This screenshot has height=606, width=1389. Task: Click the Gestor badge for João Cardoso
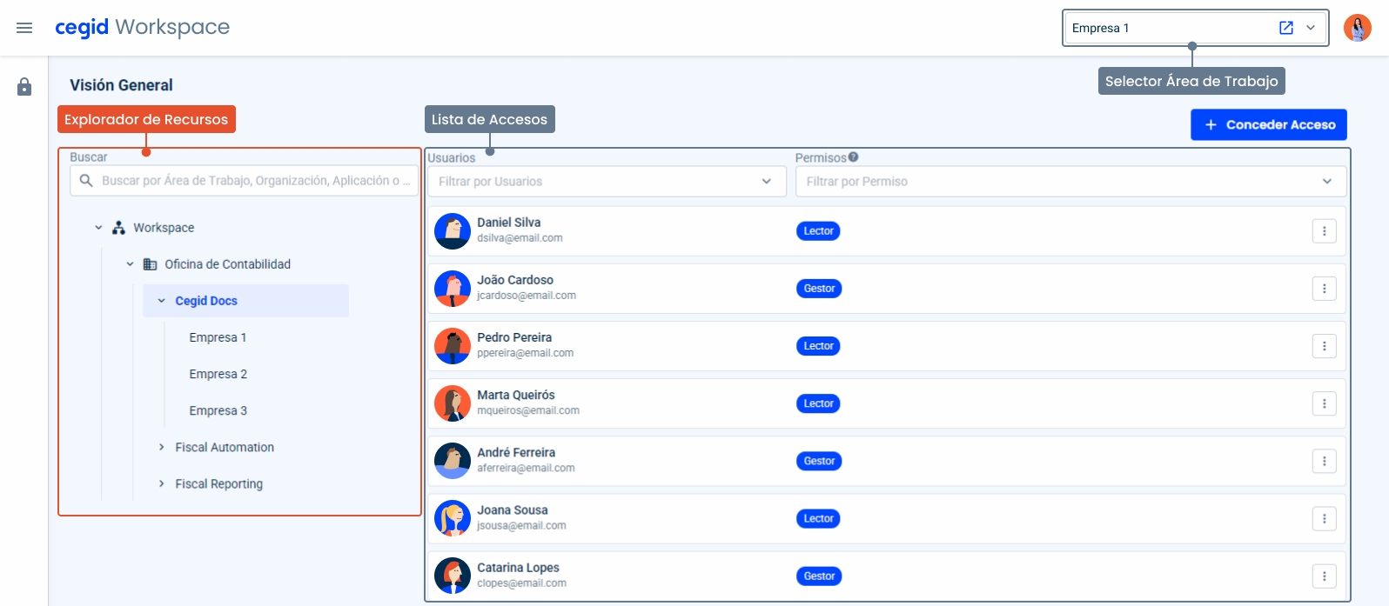pyautogui.click(x=819, y=289)
